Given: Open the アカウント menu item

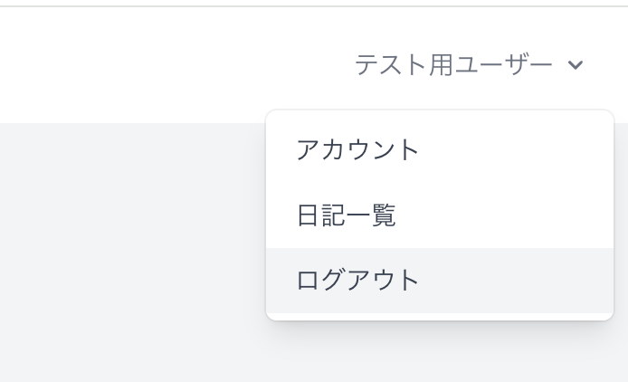Looking at the screenshot, I should tap(358, 149).
